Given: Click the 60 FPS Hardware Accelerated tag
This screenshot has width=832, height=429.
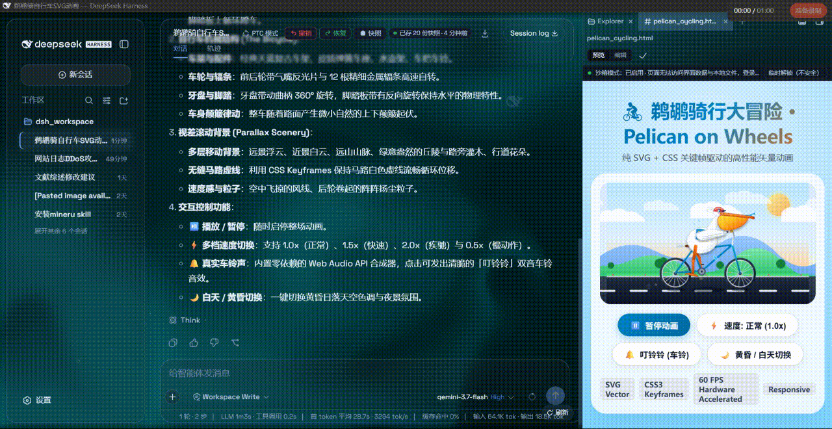Looking at the screenshot, I should point(726,389).
